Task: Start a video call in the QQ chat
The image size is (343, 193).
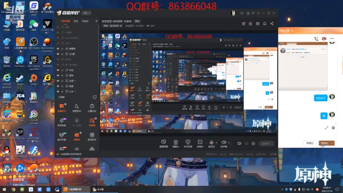Action: click(324, 39)
